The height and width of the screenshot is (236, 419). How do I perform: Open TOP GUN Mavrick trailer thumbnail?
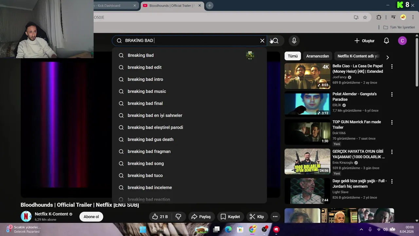point(307,132)
